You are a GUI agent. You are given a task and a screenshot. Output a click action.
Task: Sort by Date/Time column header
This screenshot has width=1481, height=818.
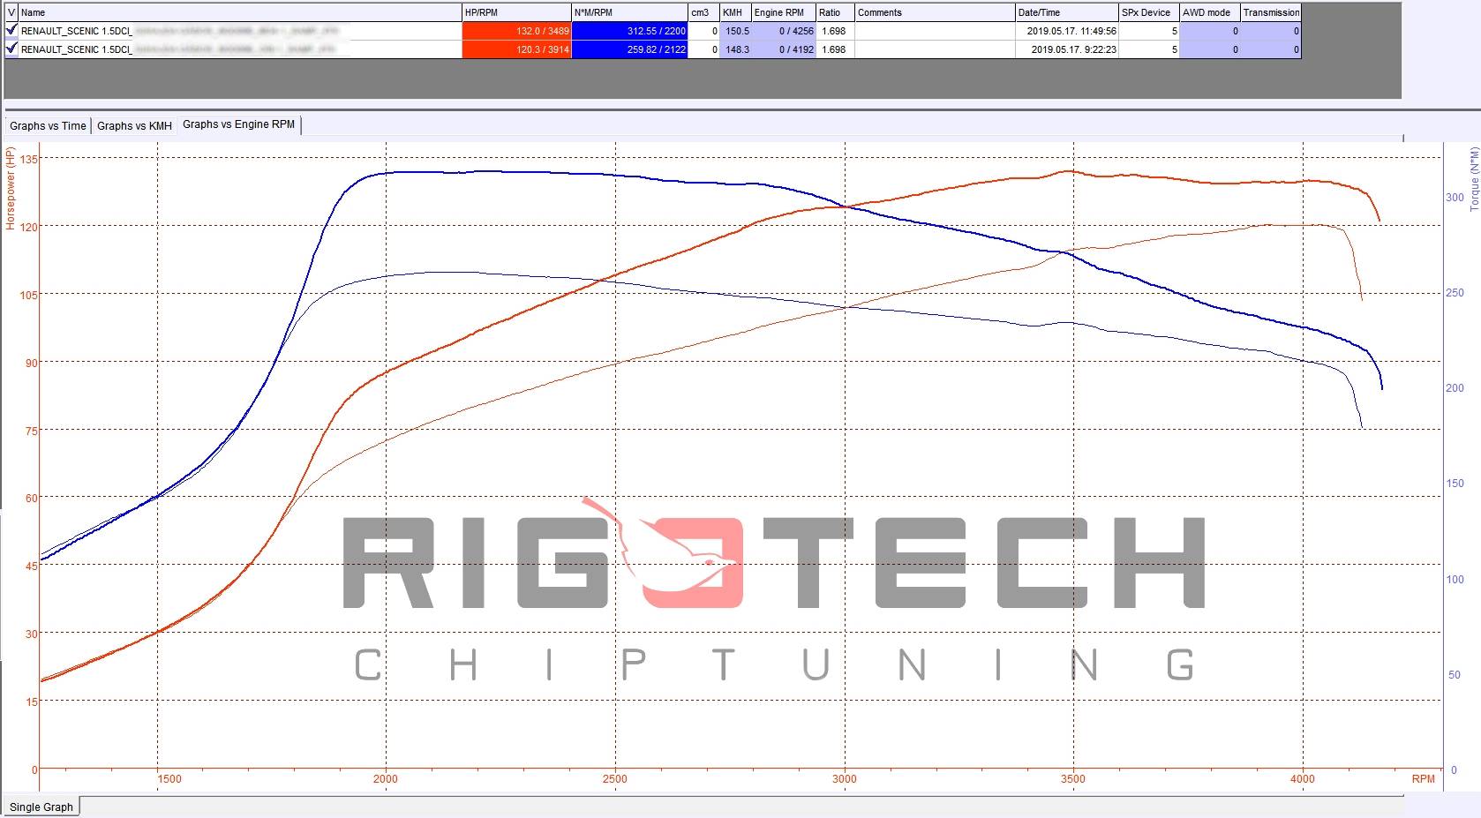1067,12
